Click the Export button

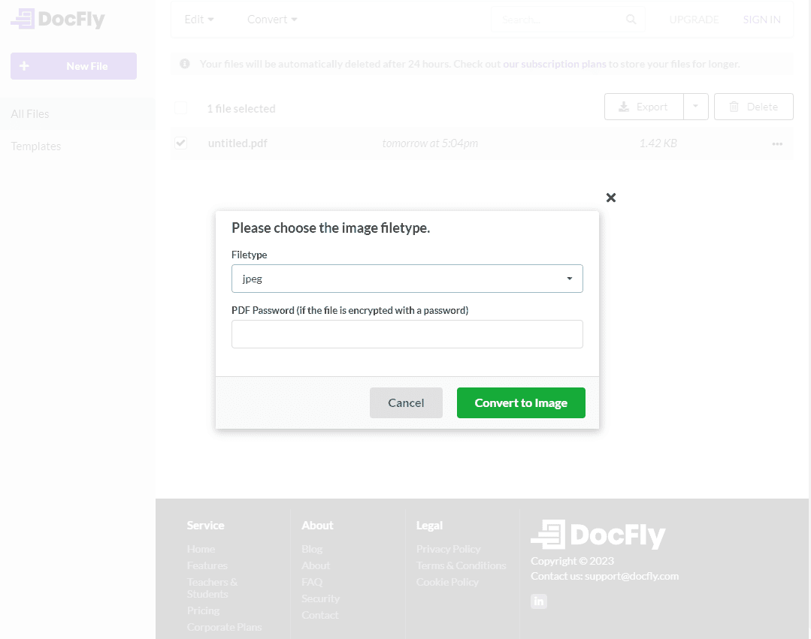coord(644,107)
